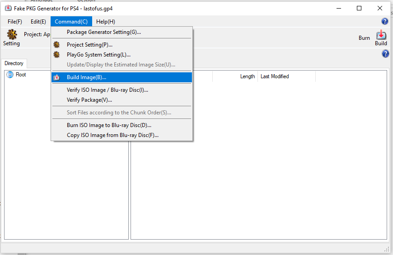The height and width of the screenshot is (255, 393).
Task: Sort by the Last Modified column header
Action: [x=286, y=76]
